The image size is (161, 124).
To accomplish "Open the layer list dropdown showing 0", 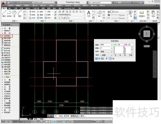I will [84, 18].
